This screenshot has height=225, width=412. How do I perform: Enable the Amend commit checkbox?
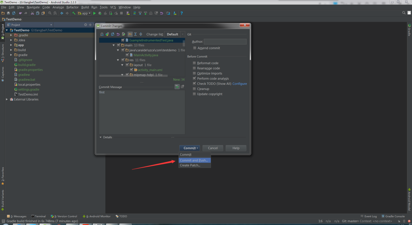click(195, 48)
